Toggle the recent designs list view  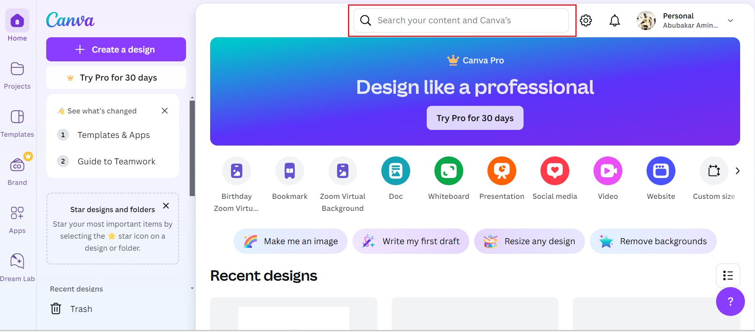tap(728, 275)
